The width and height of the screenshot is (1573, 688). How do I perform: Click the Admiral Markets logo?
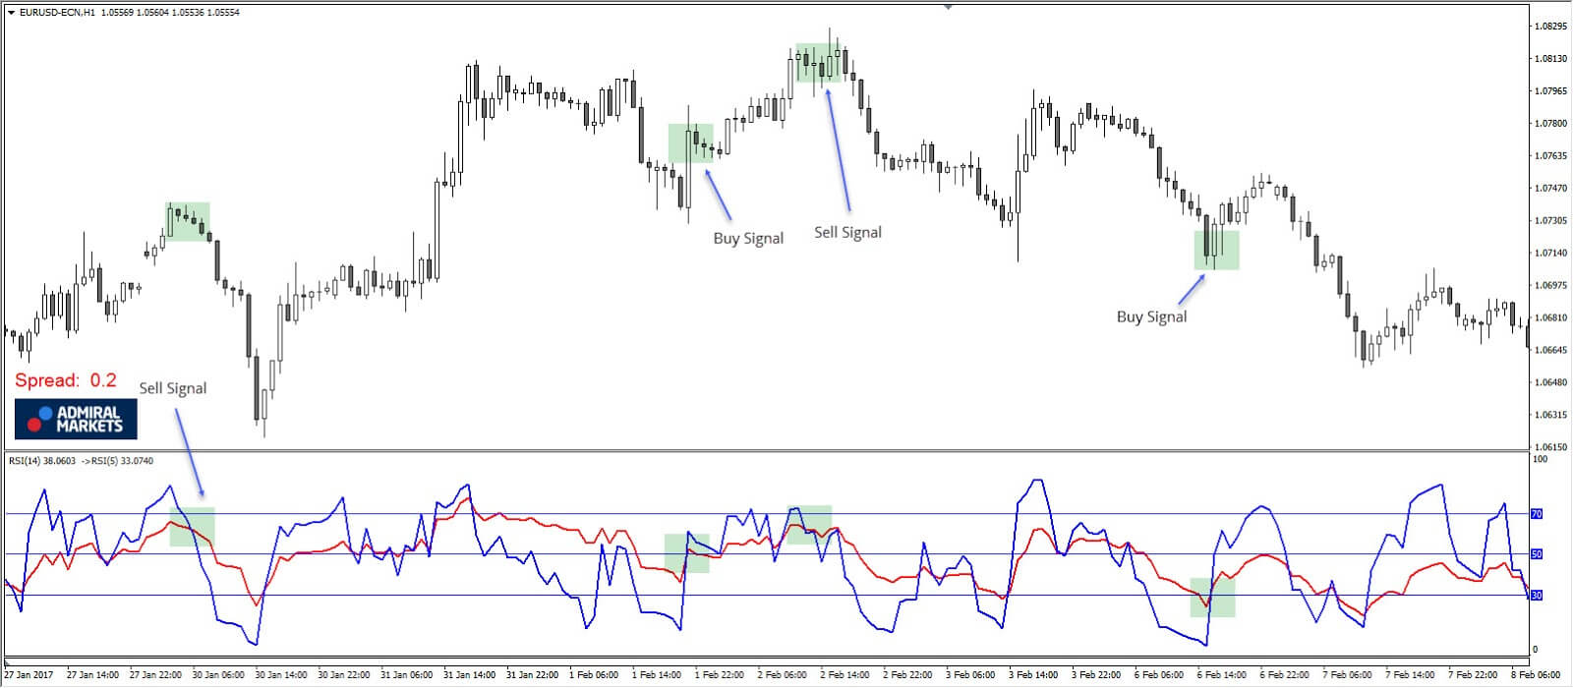(76, 420)
